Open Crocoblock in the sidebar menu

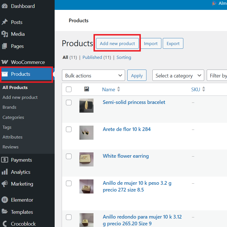[x=23, y=224]
